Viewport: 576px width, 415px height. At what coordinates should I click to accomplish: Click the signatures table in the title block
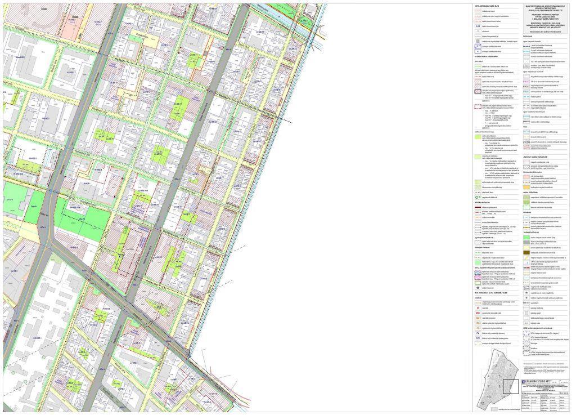[545, 403]
